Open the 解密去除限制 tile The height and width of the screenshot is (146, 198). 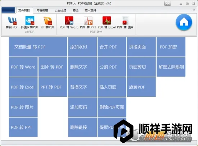tap(171, 67)
